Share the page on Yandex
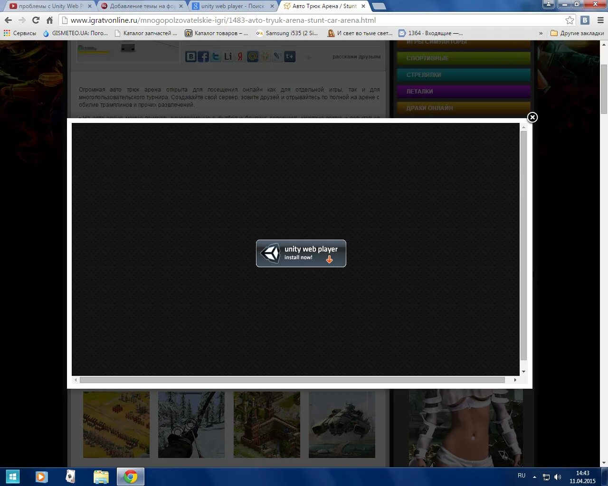 [x=240, y=56]
